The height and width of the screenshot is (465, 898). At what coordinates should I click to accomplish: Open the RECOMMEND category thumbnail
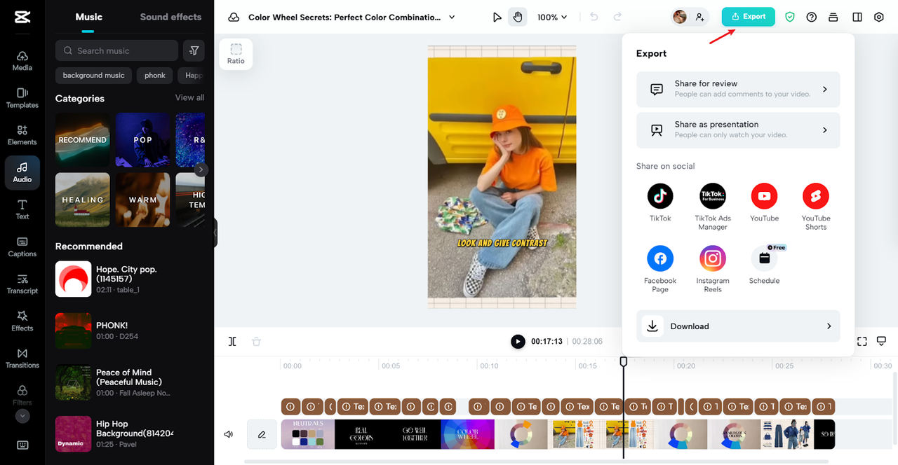tap(83, 140)
